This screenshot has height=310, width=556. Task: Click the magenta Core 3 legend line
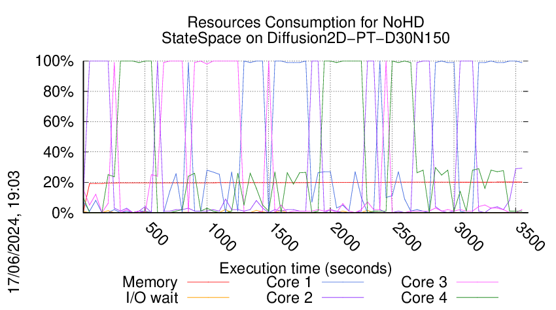click(478, 283)
